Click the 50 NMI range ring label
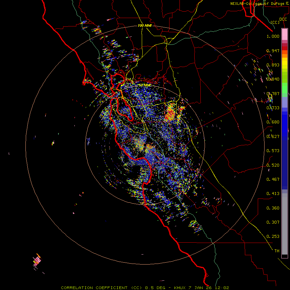Image resolution: width=290 pixels, height=290 pixels. coord(145,85)
